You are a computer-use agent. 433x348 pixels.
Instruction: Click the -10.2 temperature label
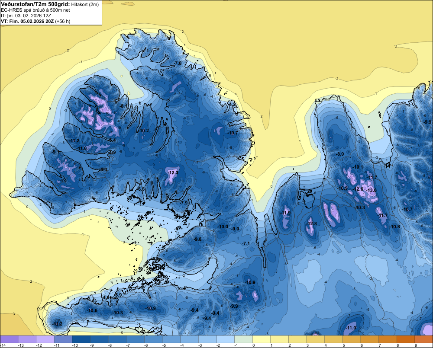[144, 131]
